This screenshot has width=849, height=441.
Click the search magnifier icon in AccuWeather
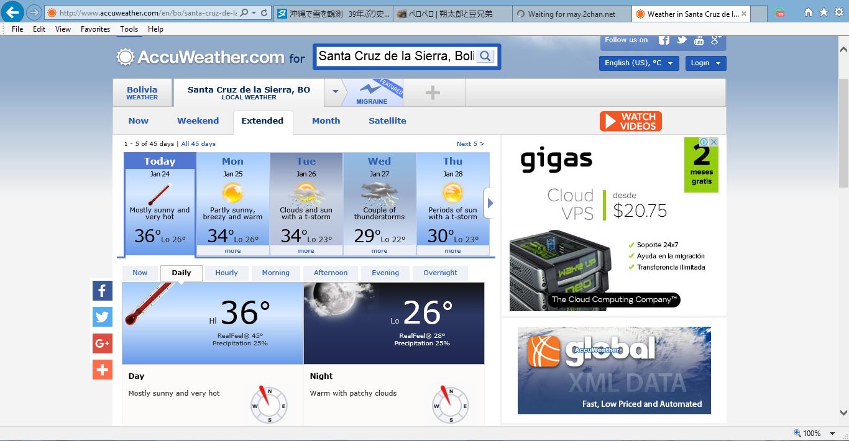tap(485, 57)
